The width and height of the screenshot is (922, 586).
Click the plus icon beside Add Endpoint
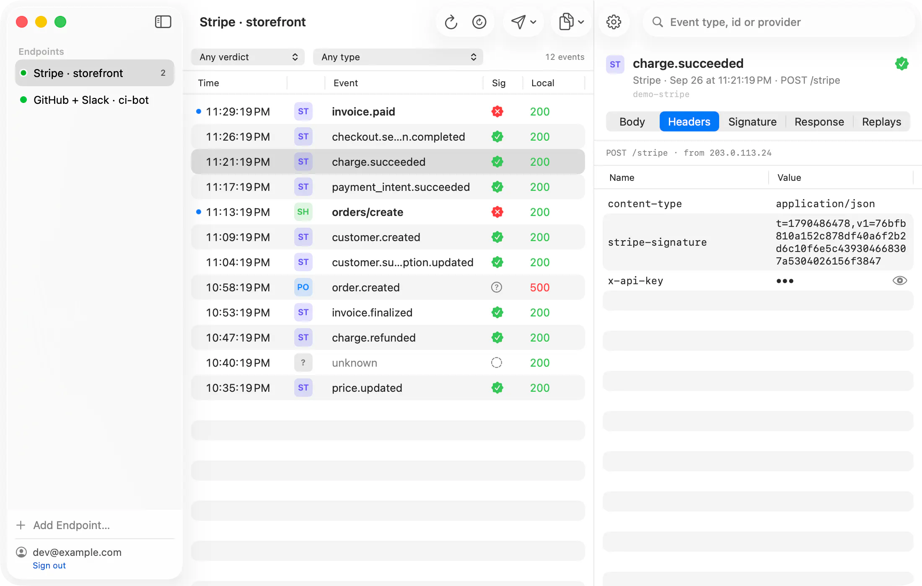(21, 525)
